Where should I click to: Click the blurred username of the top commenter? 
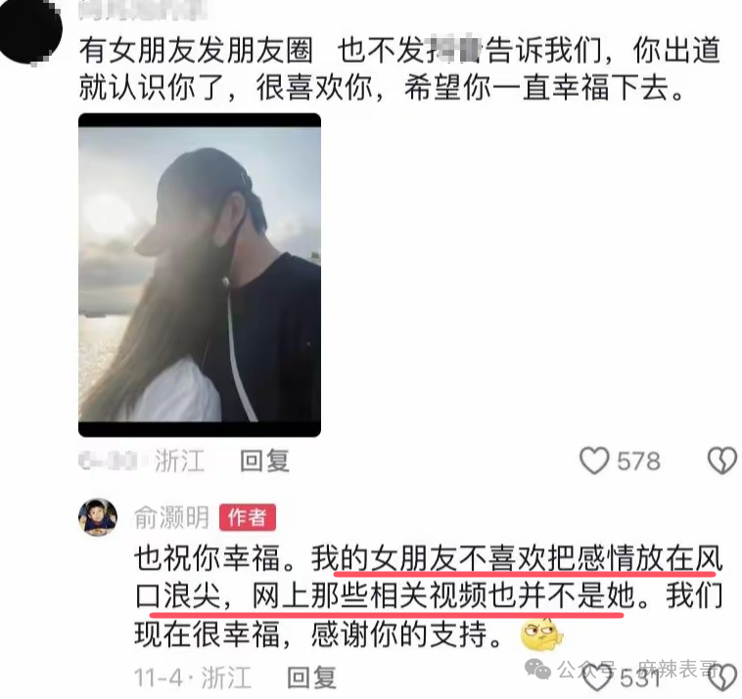142,11
